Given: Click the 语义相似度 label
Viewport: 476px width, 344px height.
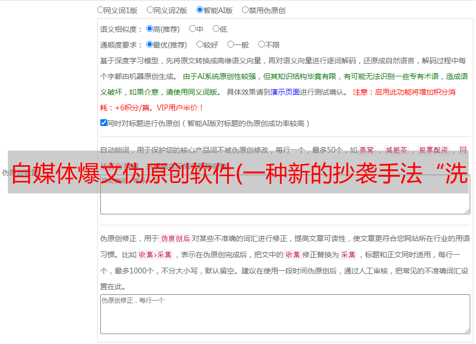Looking at the screenshot, I should click(x=121, y=29).
